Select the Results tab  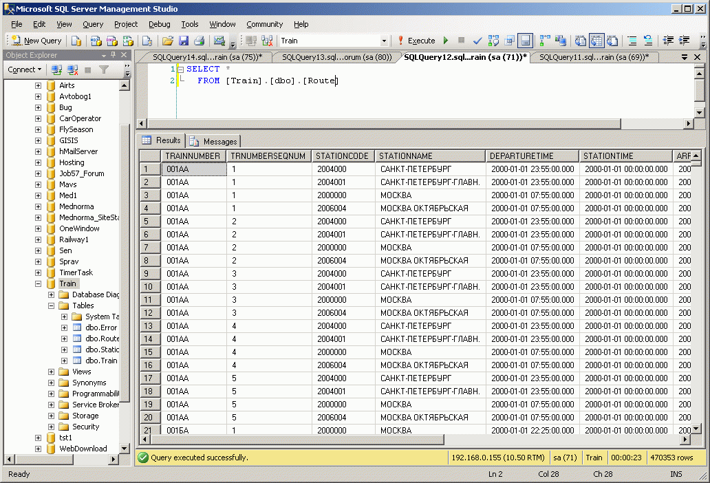(162, 140)
